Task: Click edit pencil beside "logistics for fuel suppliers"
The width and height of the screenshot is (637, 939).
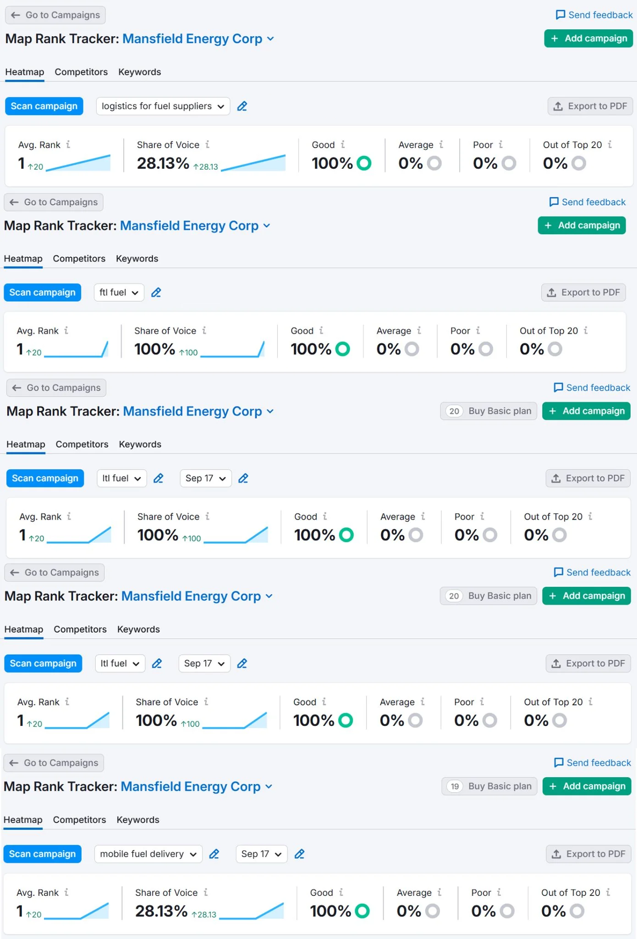Action: click(x=242, y=106)
